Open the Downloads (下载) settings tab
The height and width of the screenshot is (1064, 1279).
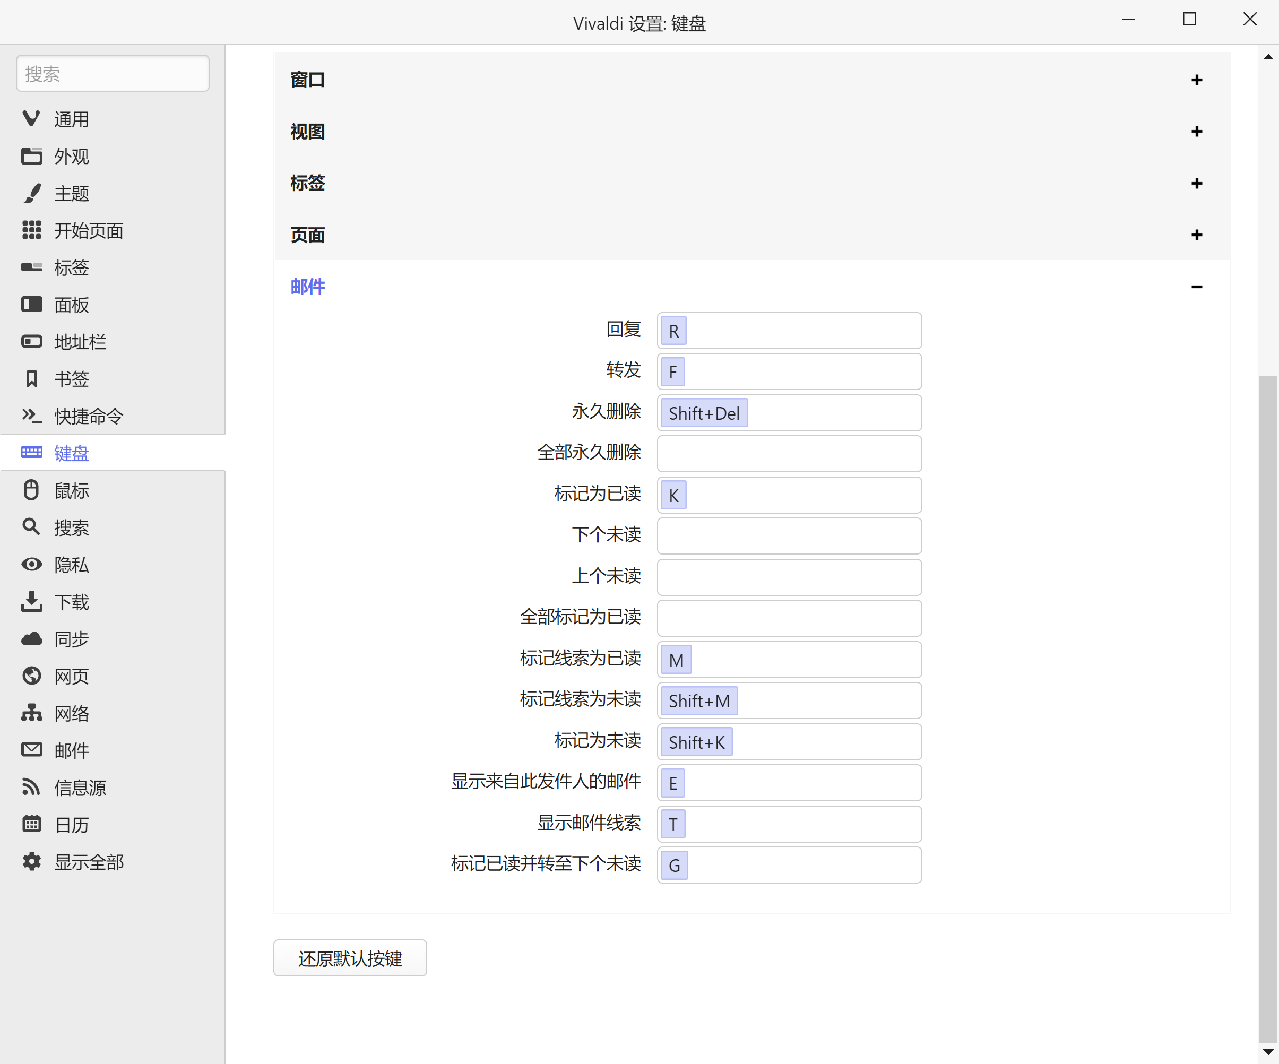pyautogui.click(x=71, y=602)
